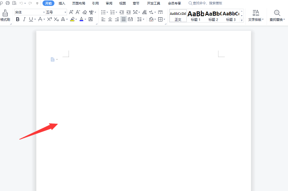
Task: Increase paragraph indent
Action: tap(128, 12)
